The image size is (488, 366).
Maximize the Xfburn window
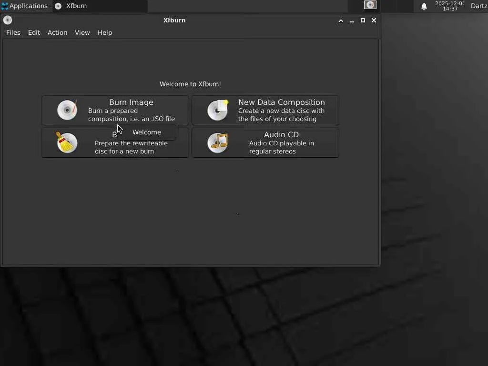click(363, 20)
